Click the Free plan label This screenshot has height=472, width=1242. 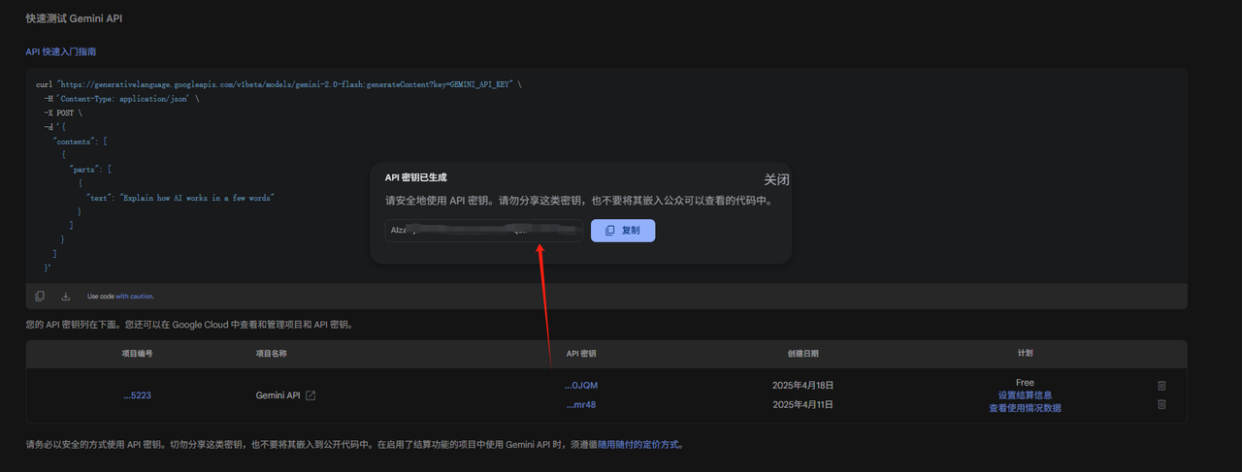[1025, 384]
